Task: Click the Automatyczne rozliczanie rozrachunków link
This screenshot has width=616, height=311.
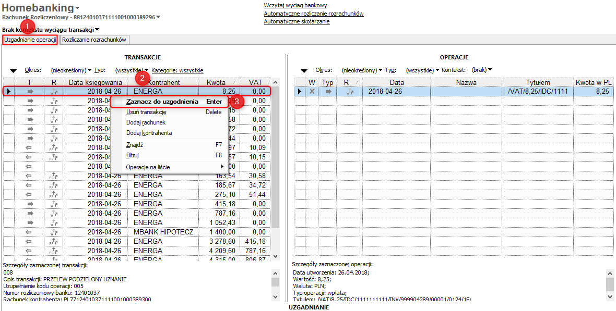Action: 314,14
